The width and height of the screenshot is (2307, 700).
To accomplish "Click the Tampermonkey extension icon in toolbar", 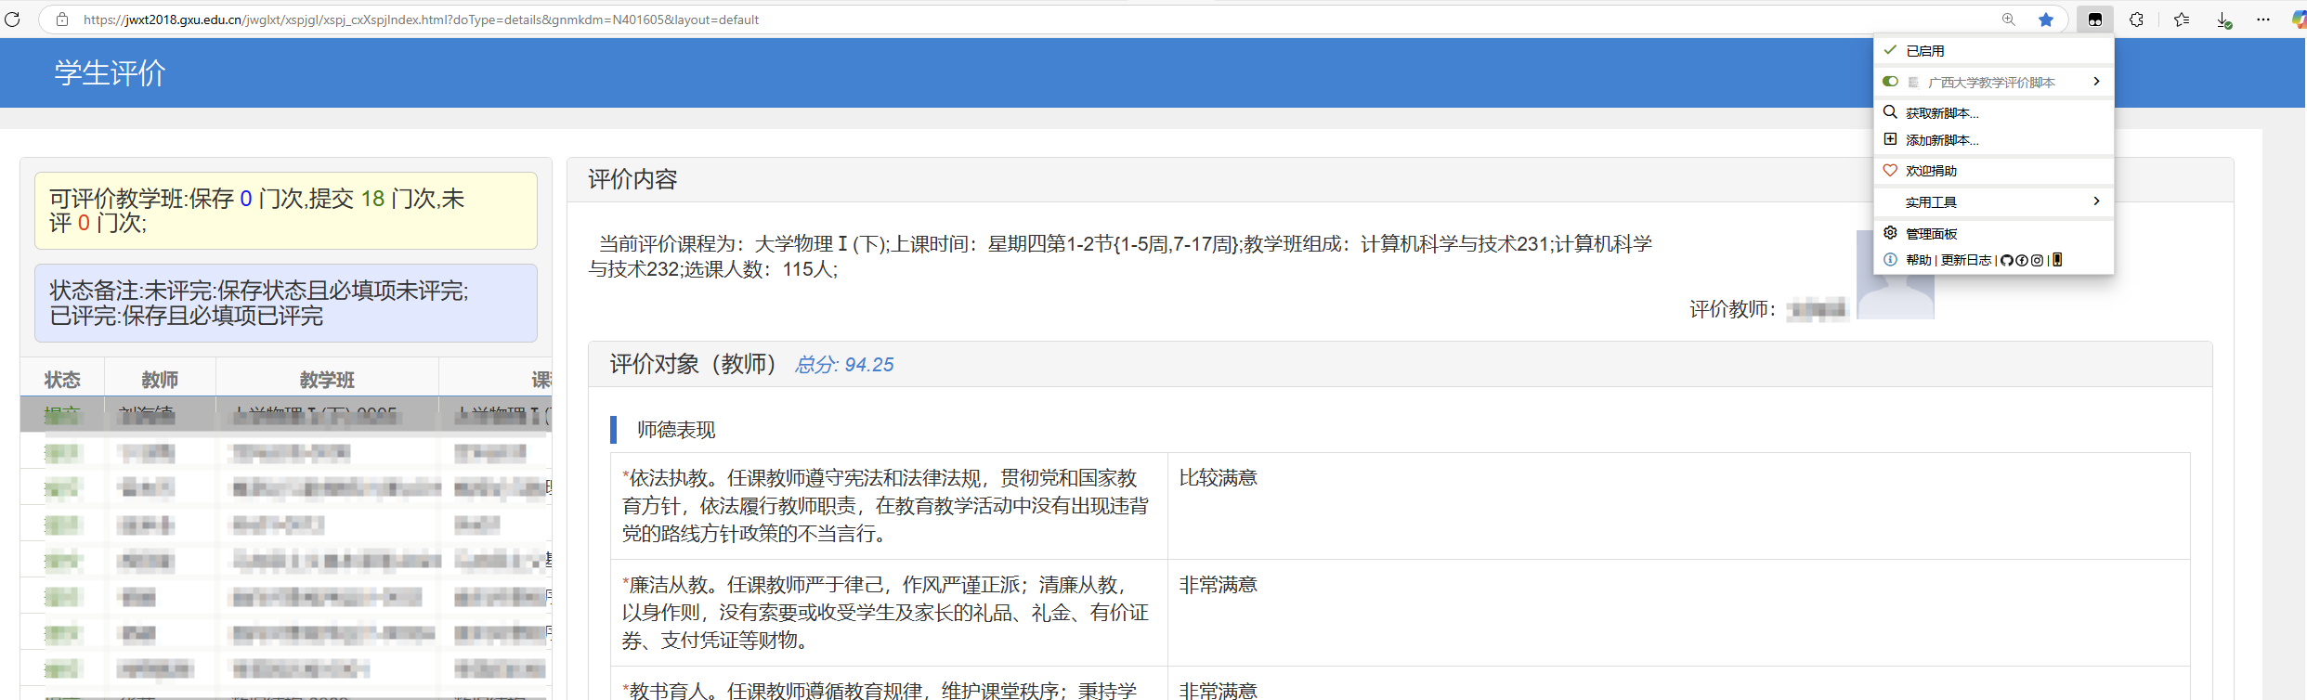I will tap(2094, 19).
